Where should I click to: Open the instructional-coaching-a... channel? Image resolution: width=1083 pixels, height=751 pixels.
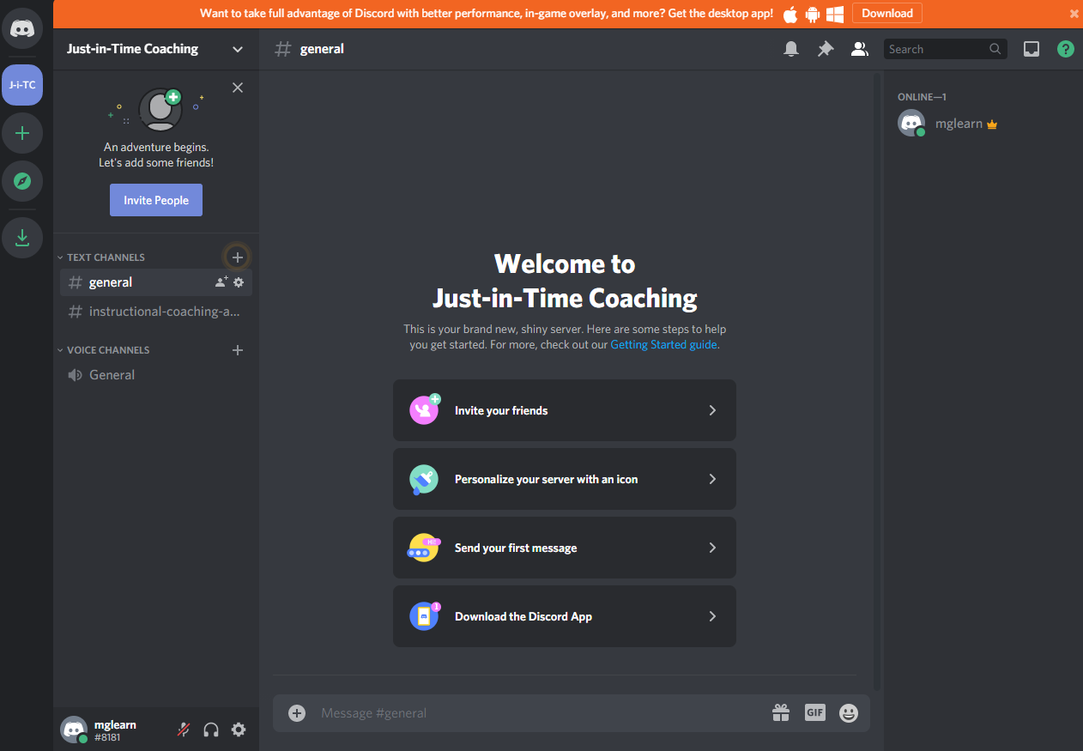[x=156, y=312]
